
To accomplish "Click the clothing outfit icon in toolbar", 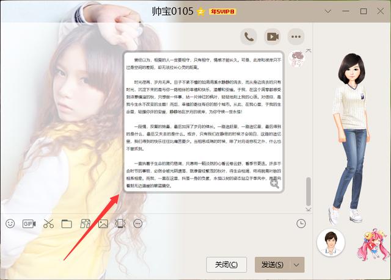I will coord(85,224).
